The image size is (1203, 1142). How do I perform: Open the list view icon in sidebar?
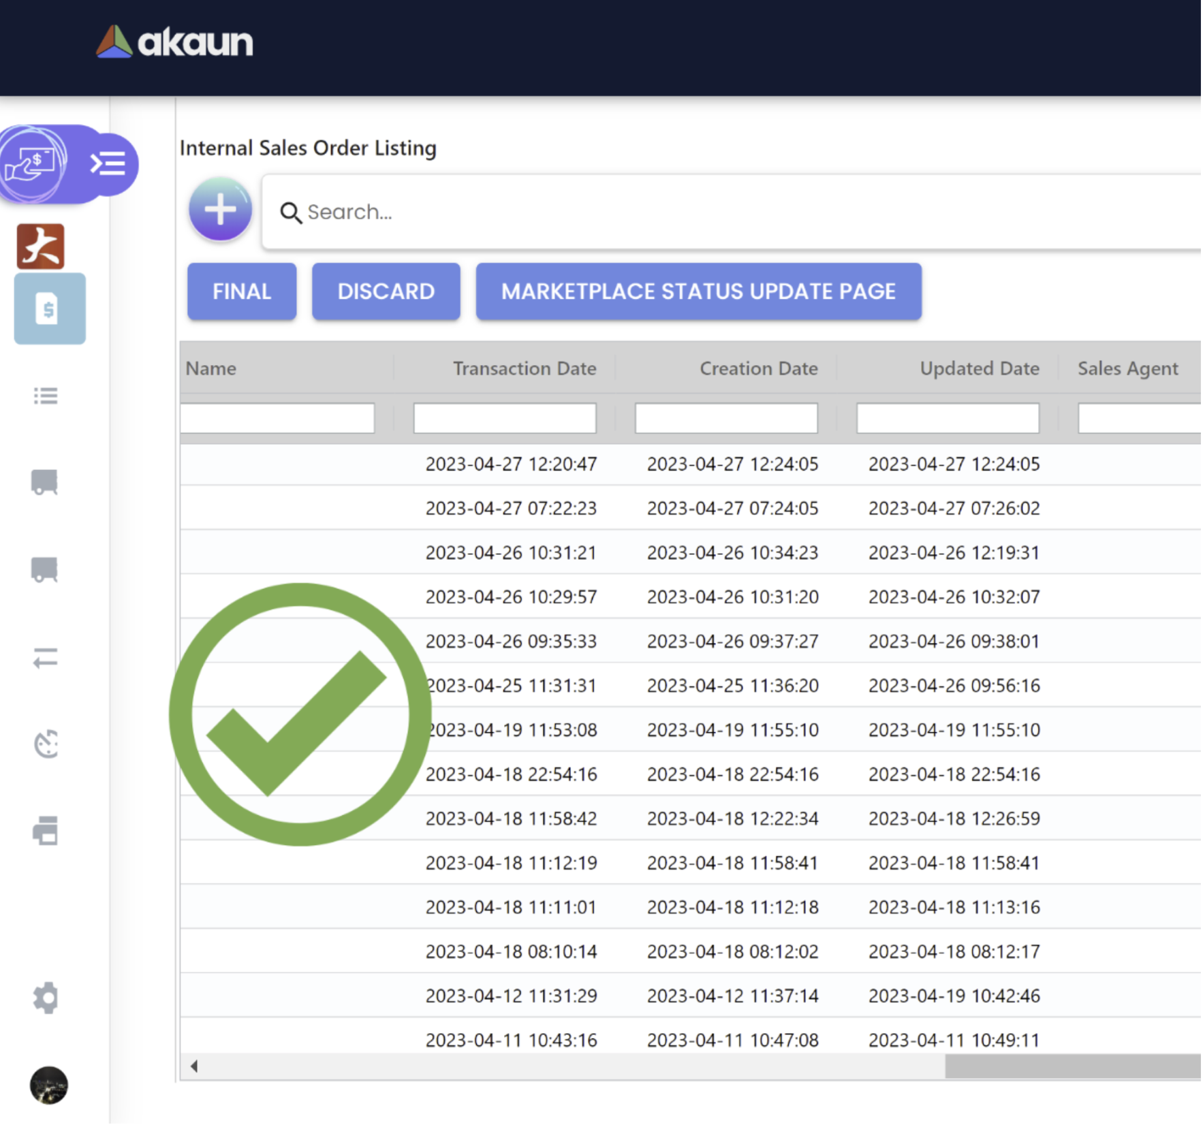coord(46,396)
